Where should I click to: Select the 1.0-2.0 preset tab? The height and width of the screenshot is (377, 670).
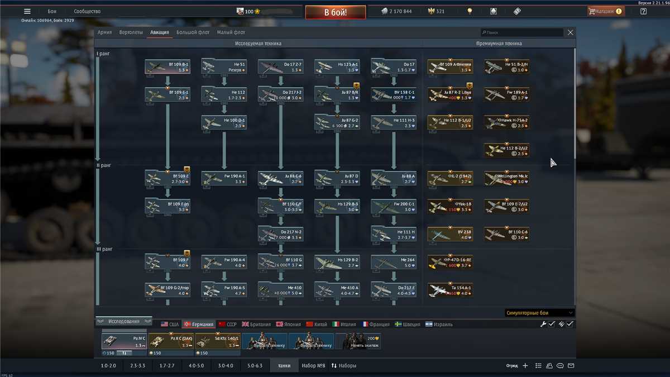tap(108, 366)
